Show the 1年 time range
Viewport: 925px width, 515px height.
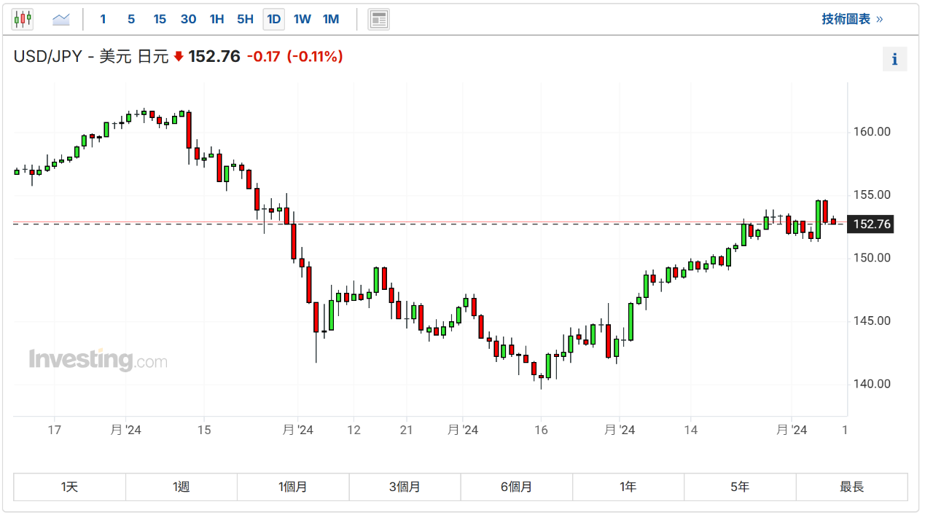click(628, 487)
